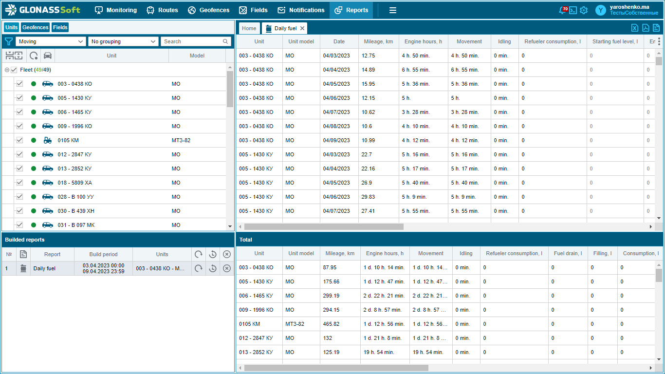Open the hamburger menu in top bar
The height and width of the screenshot is (374, 665).
pyautogui.click(x=393, y=10)
